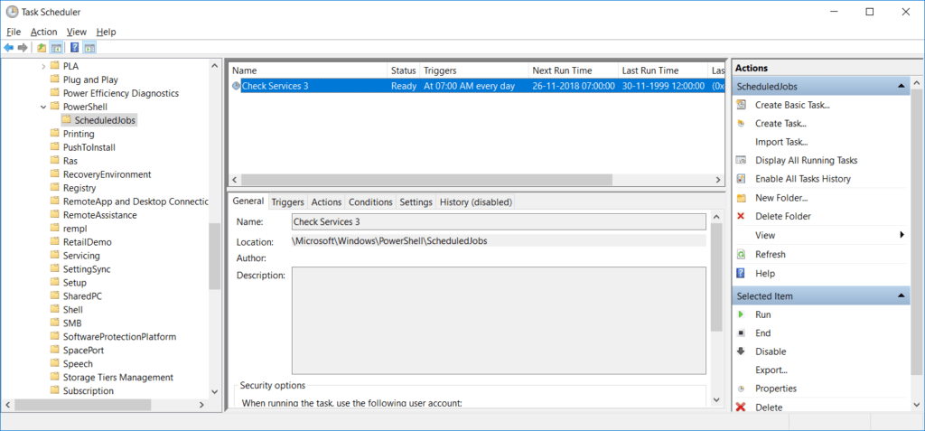The image size is (925, 431).
Task: Open the File menu
Action: click(14, 32)
